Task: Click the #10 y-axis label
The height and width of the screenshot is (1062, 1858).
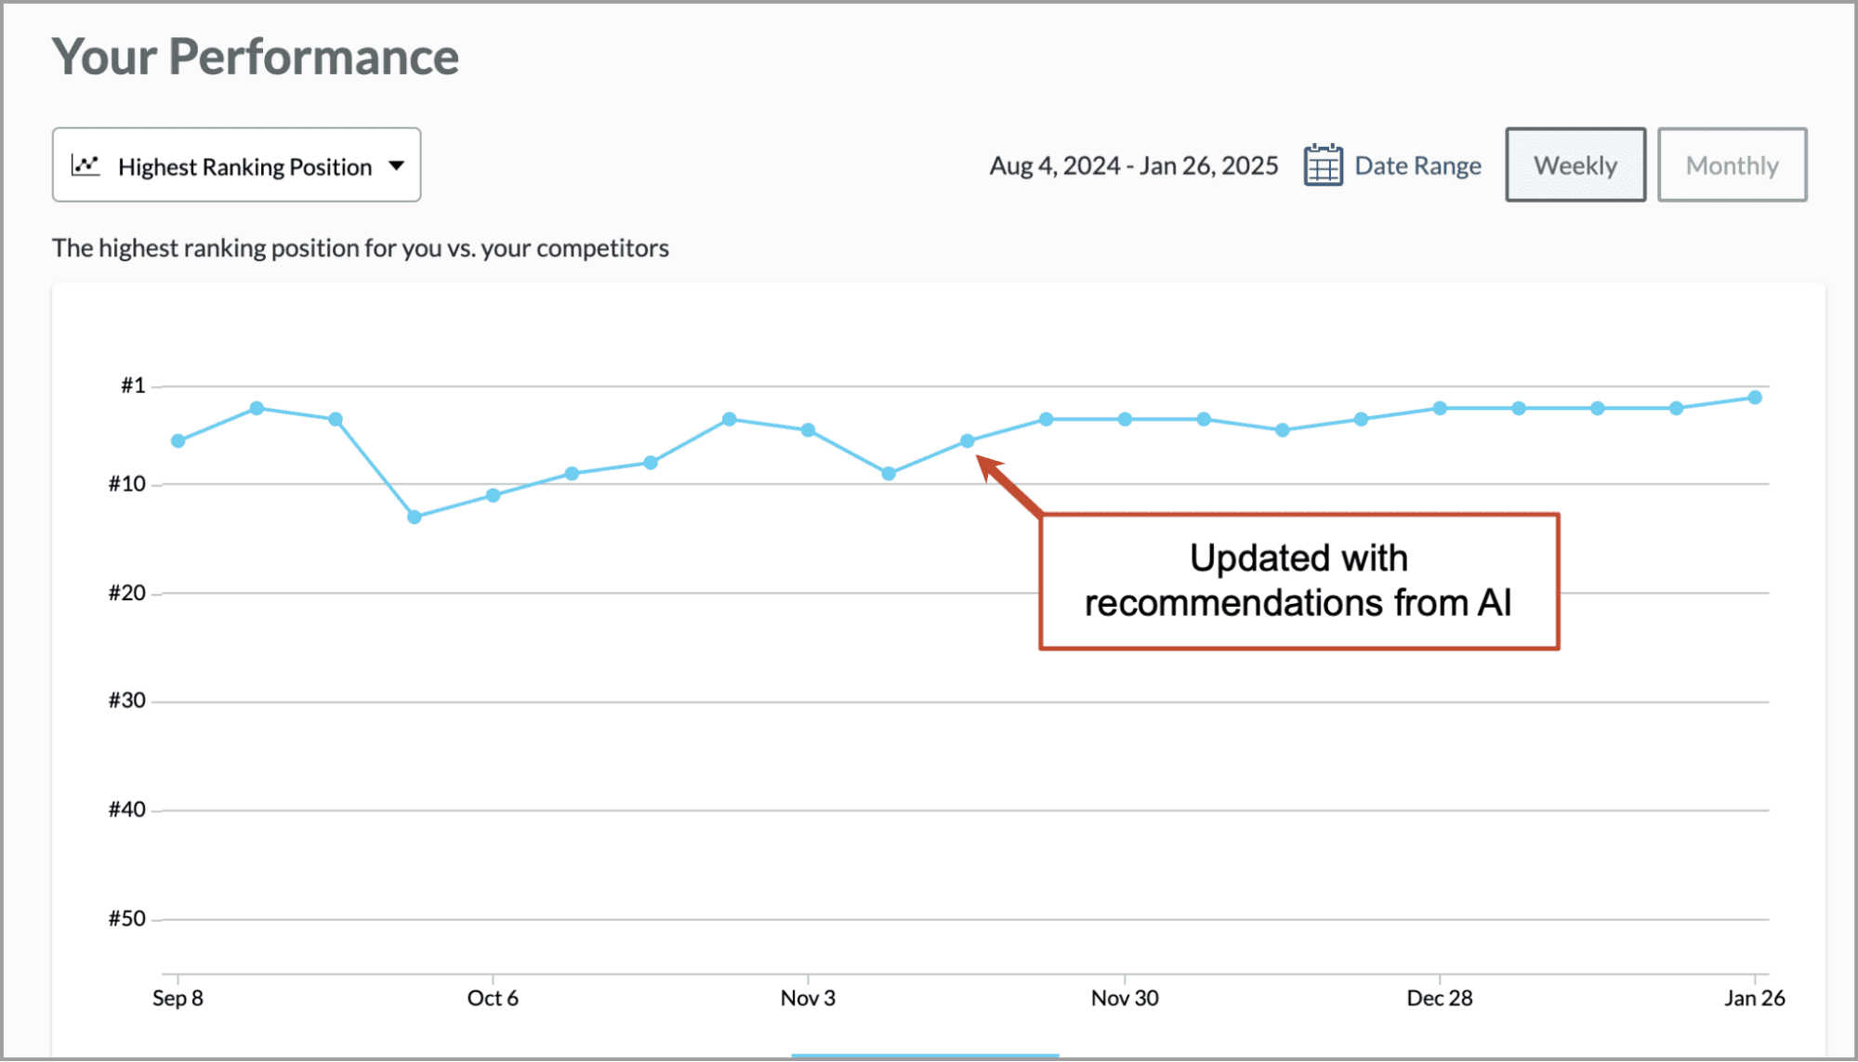Action: pos(127,484)
